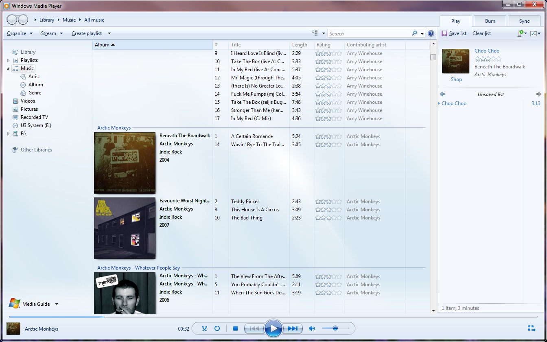Sort by the Rating column header
Image resolution: width=547 pixels, height=342 pixels.
point(329,45)
